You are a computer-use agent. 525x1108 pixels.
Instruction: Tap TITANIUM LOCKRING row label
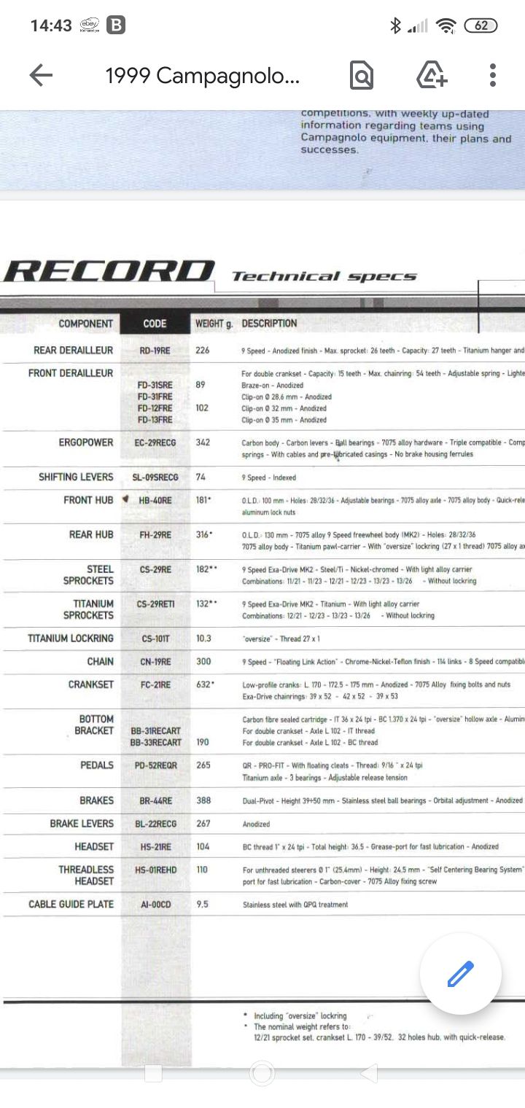point(71,639)
